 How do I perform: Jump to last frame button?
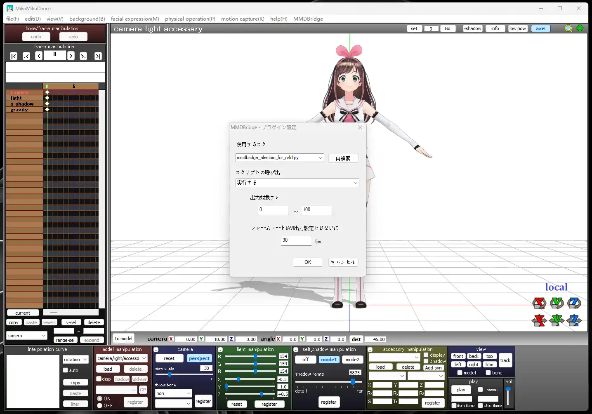point(98,56)
